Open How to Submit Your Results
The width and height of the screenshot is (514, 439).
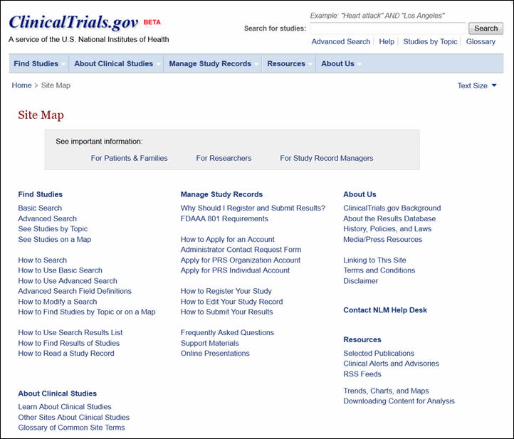[x=227, y=312]
